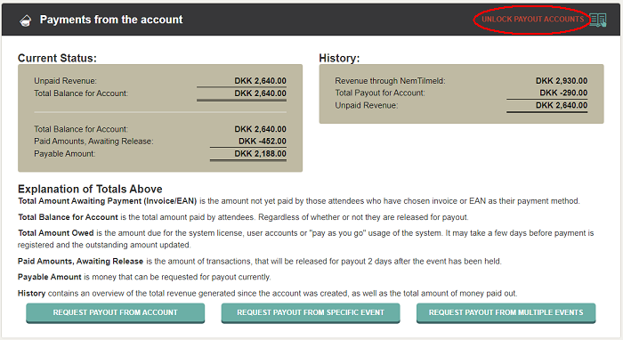This screenshot has width=623, height=340.
Task: Select the History explanation term at bottom
Action: point(32,293)
